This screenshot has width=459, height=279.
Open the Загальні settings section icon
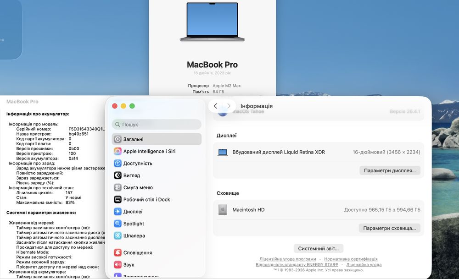coord(118,139)
